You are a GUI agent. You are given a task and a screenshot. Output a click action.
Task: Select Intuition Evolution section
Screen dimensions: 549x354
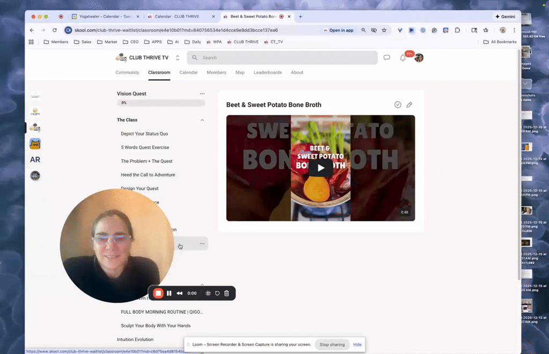pyautogui.click(x=135, y=340)
